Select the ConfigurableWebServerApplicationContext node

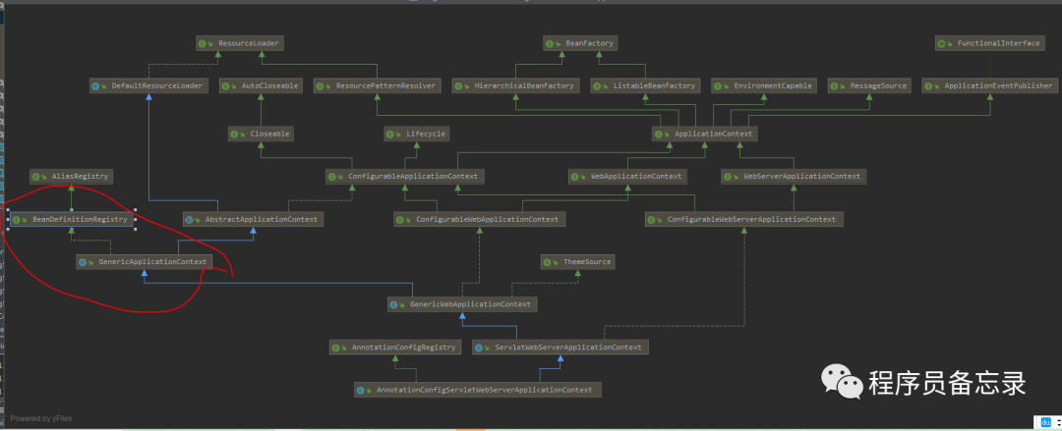pyautogui.click(x=744, y=219)
